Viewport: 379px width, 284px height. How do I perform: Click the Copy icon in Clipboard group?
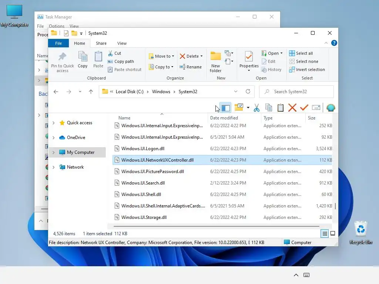click(83, 60)
